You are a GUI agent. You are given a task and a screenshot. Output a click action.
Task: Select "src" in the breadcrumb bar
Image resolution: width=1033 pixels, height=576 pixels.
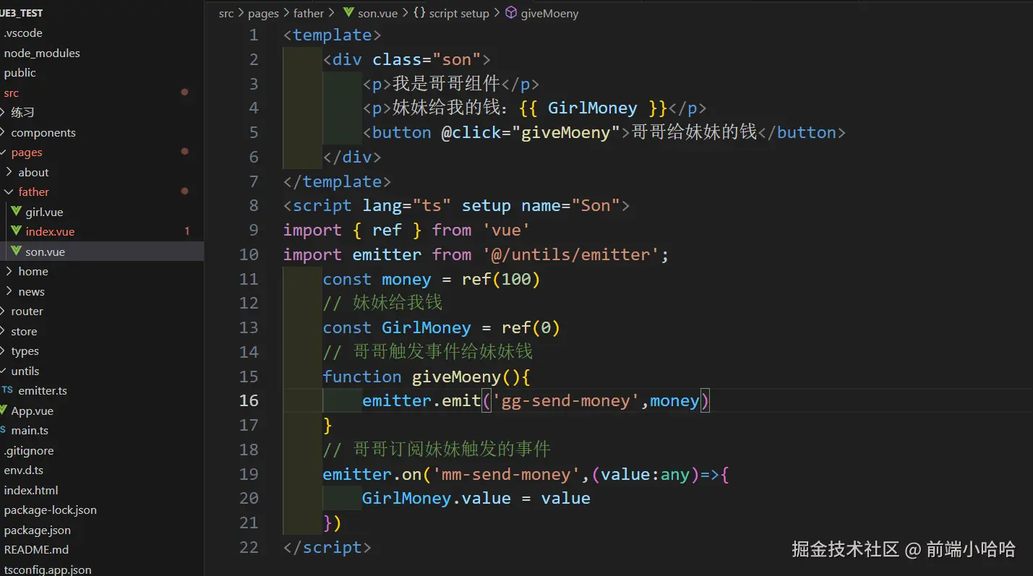(x=226, y=13)
